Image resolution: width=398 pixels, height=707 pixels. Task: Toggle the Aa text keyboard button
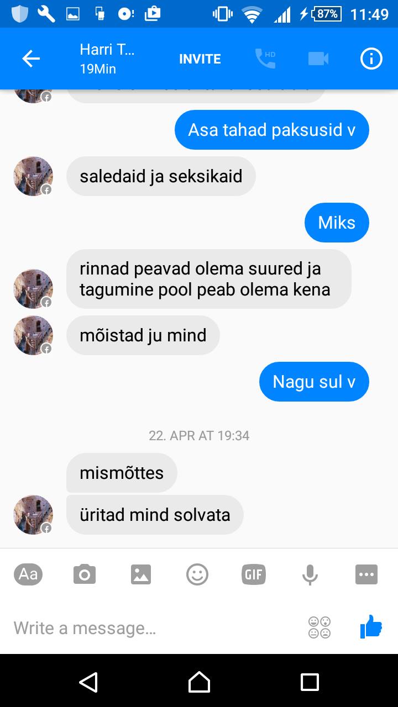tap(28, 574)
